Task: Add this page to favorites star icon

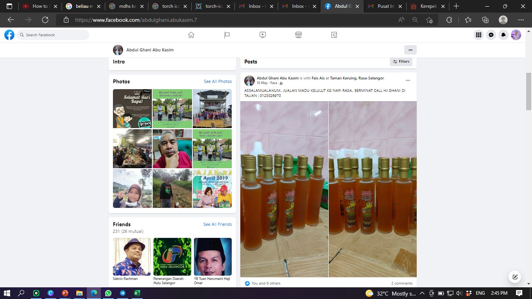Action: pyautogui.click(x=429, y=20)
